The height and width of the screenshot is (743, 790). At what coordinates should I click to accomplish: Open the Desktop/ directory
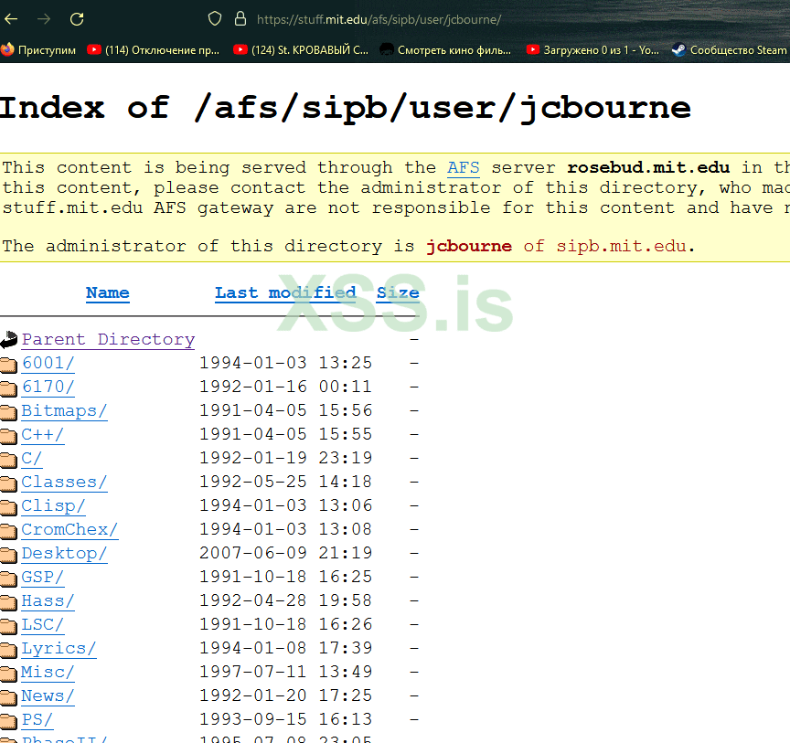[64, 554]
